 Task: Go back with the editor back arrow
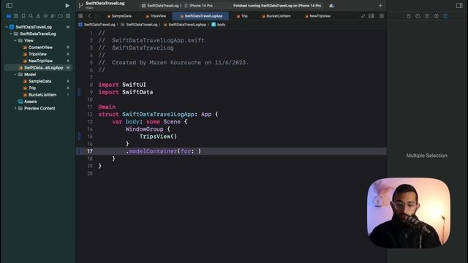pyautogui.click(x=89, y=16)
